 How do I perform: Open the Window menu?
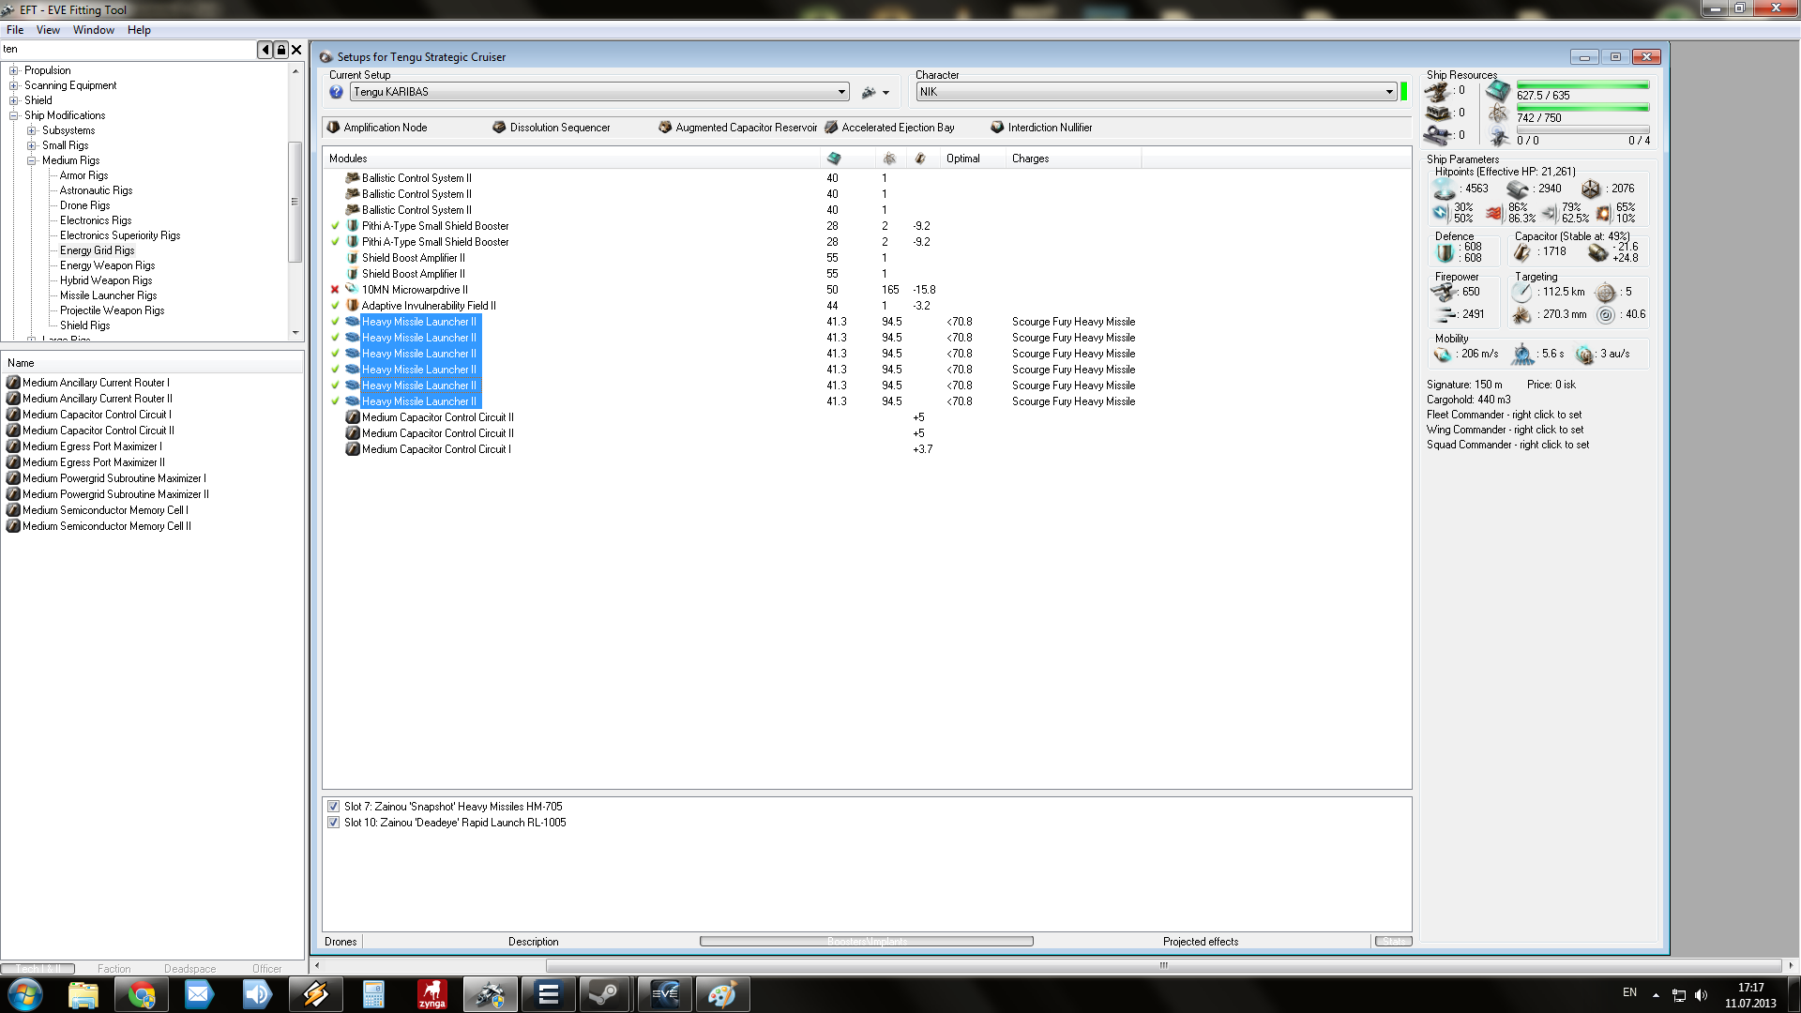[x=94, y=30]
